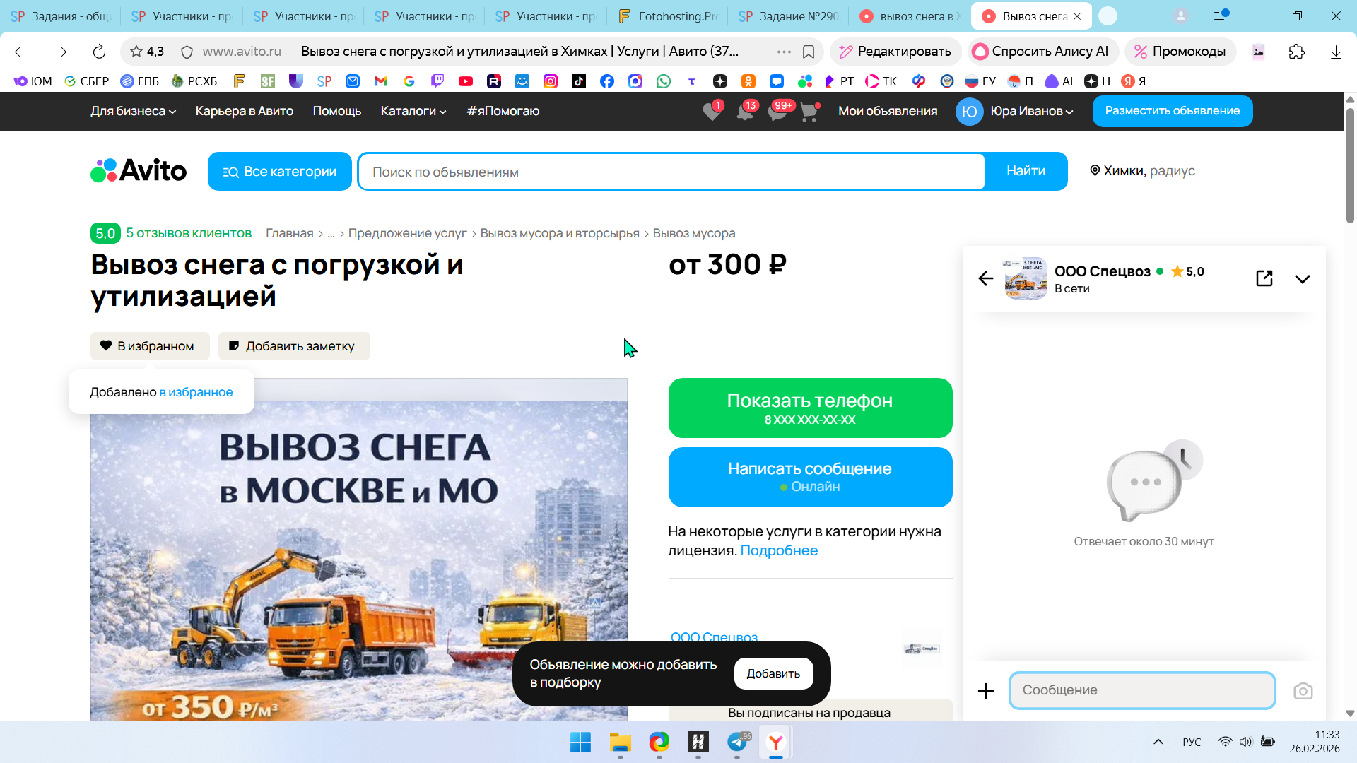
Task: Click into the 'Сообщение' input field
Action: 1141,690
